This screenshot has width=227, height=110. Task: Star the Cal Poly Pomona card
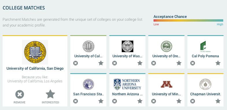(x=218, y=63)
